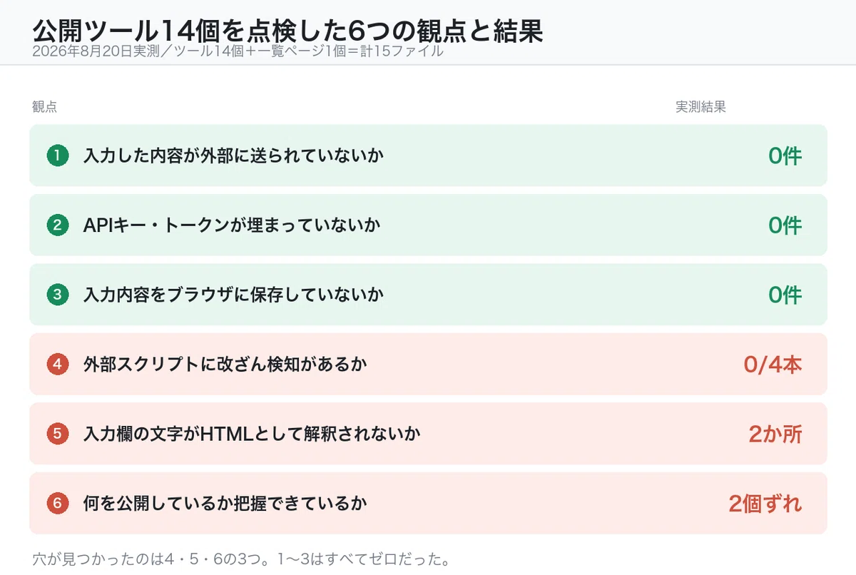Select the 外部スクリプトに改ざん検知があるか row text
Viewport: 856px width, 575px height.
[225, 365]
